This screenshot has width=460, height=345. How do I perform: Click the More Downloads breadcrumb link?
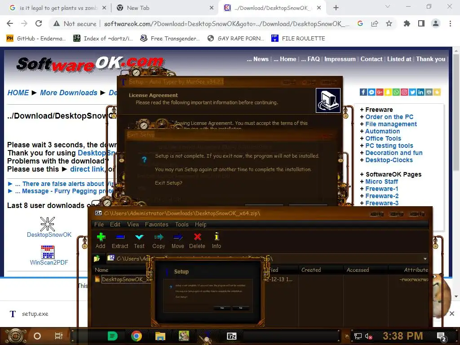[69, 93]
